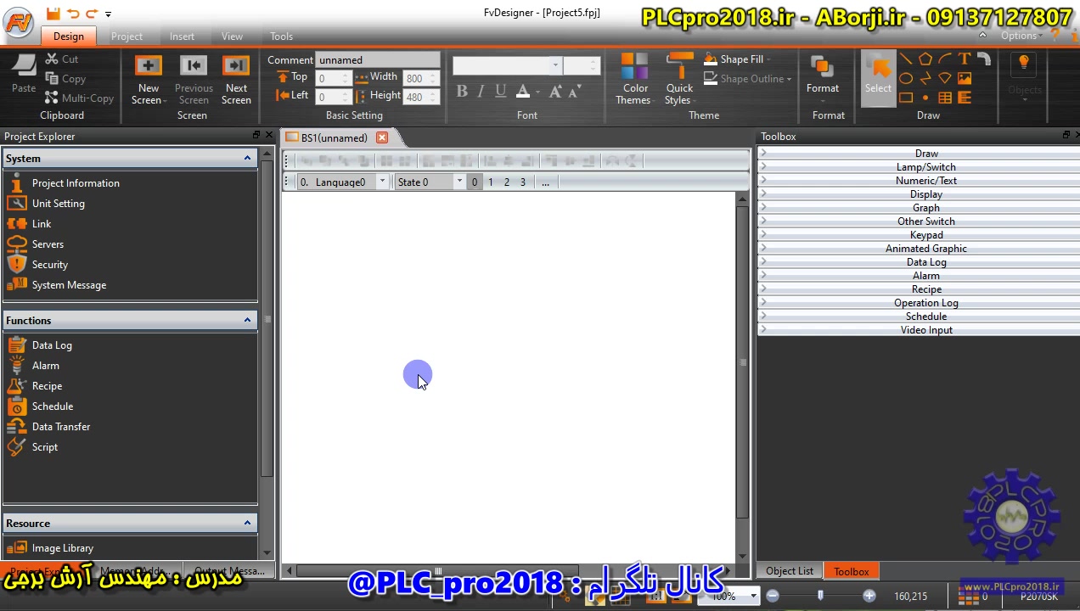Pick the Pipe draw tool
Screen dimensions: 1080x611
tap(984, 59)
